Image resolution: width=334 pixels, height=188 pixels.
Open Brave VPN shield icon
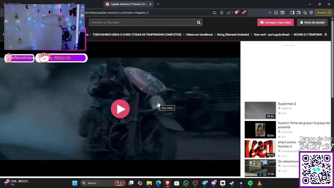tap(311, 13)
